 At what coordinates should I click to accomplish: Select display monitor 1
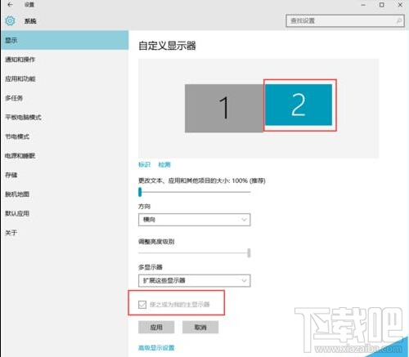[224, 108]
